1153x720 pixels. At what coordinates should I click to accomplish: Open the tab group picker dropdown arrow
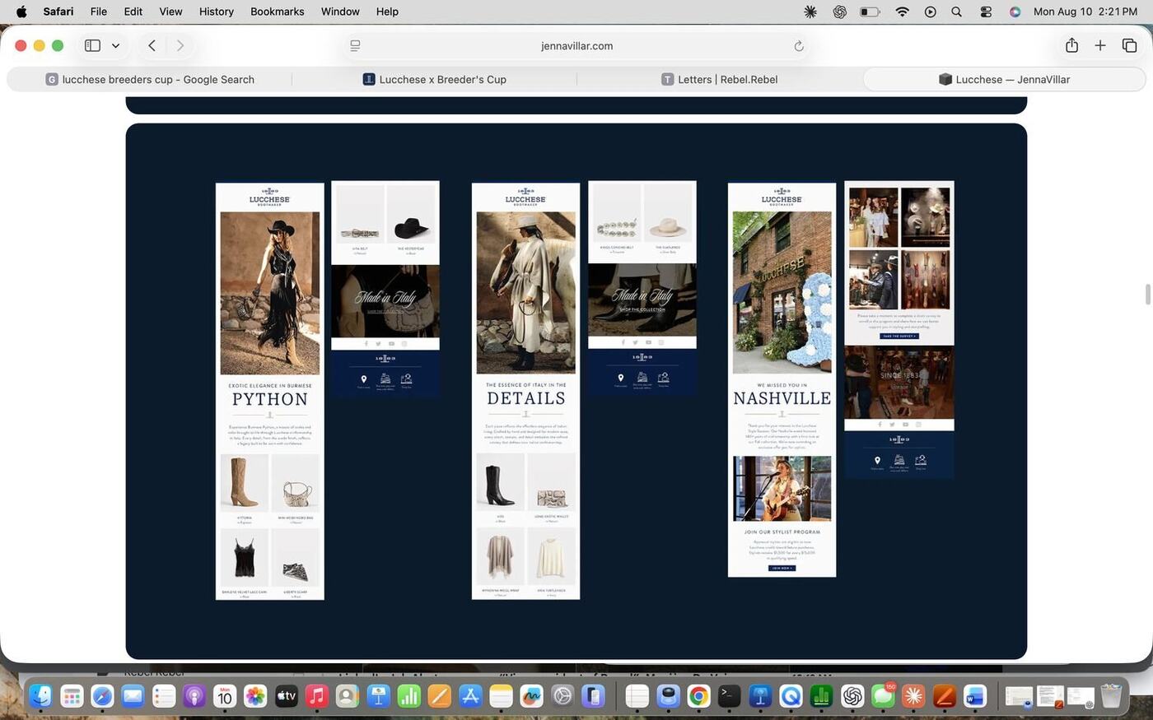[115, 46]
